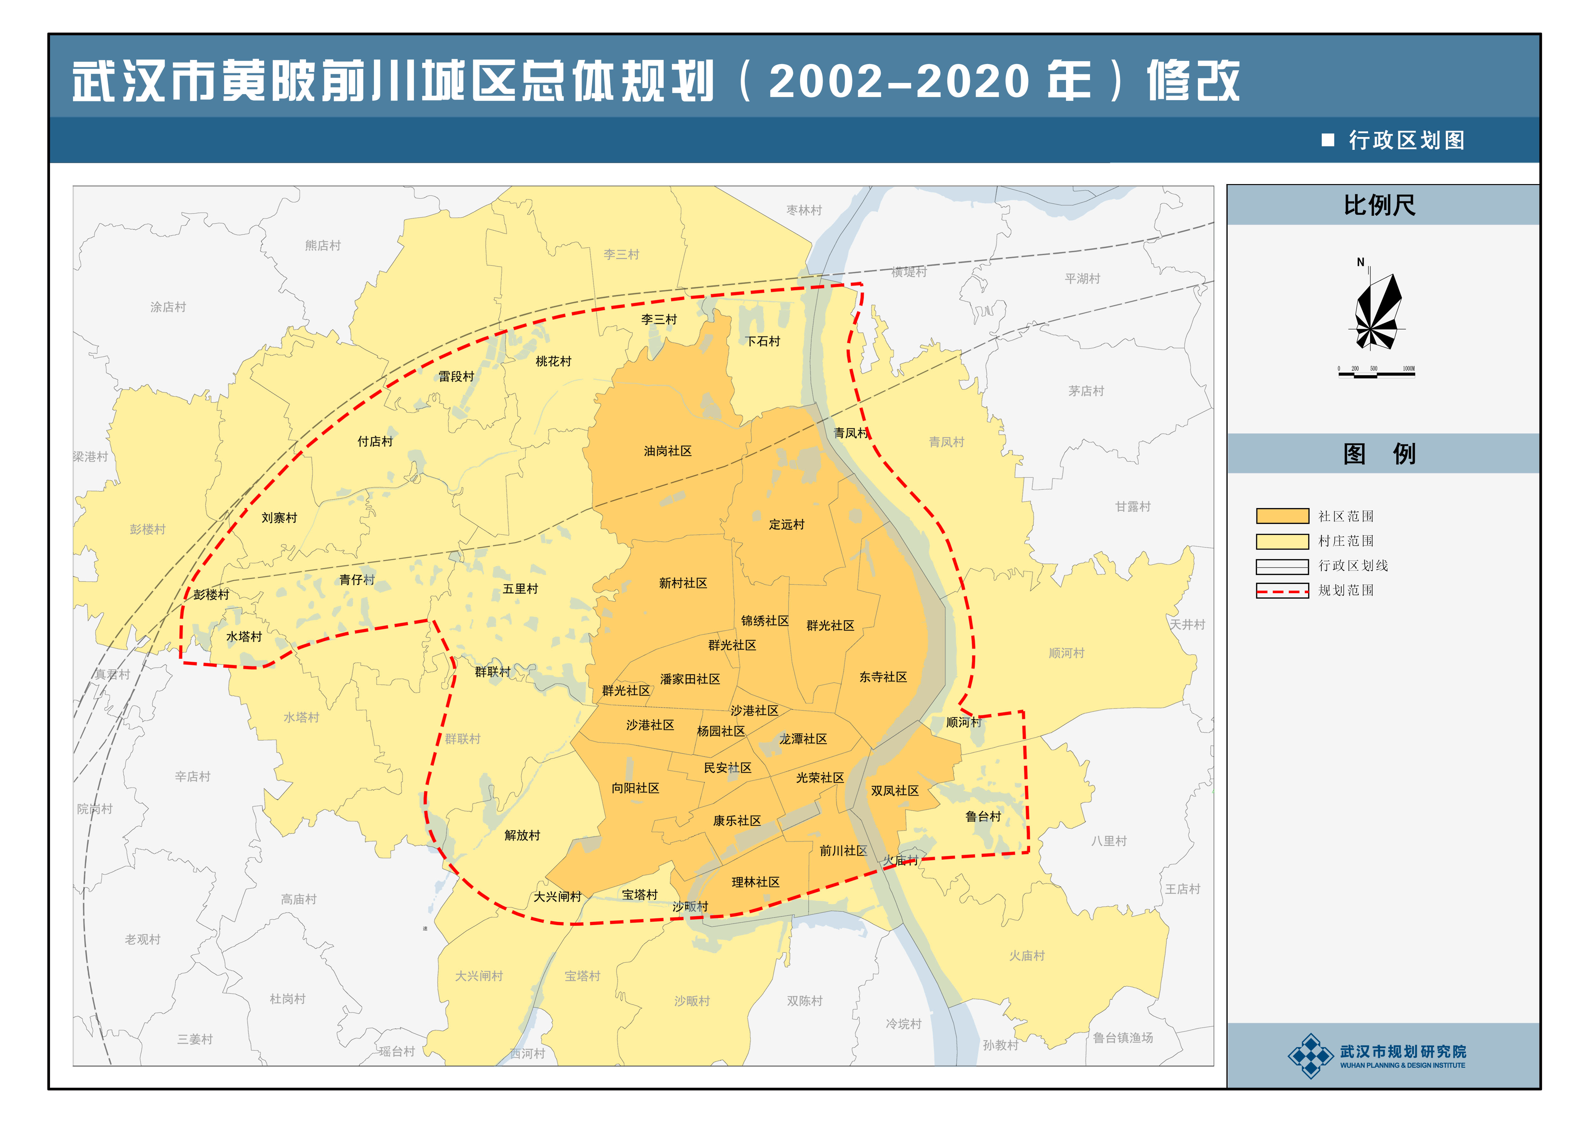Select the 理林社区 label
The image size is (1590, 1123).
click(755, 881)
